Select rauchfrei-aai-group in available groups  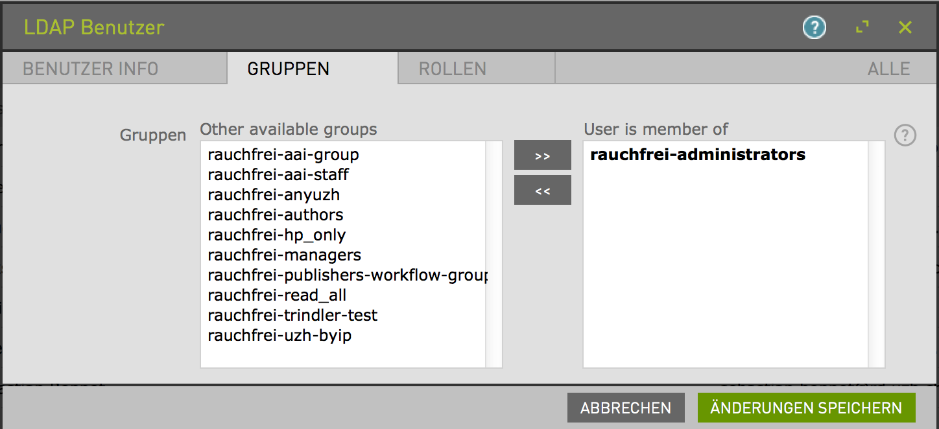(x=283, y=155)
